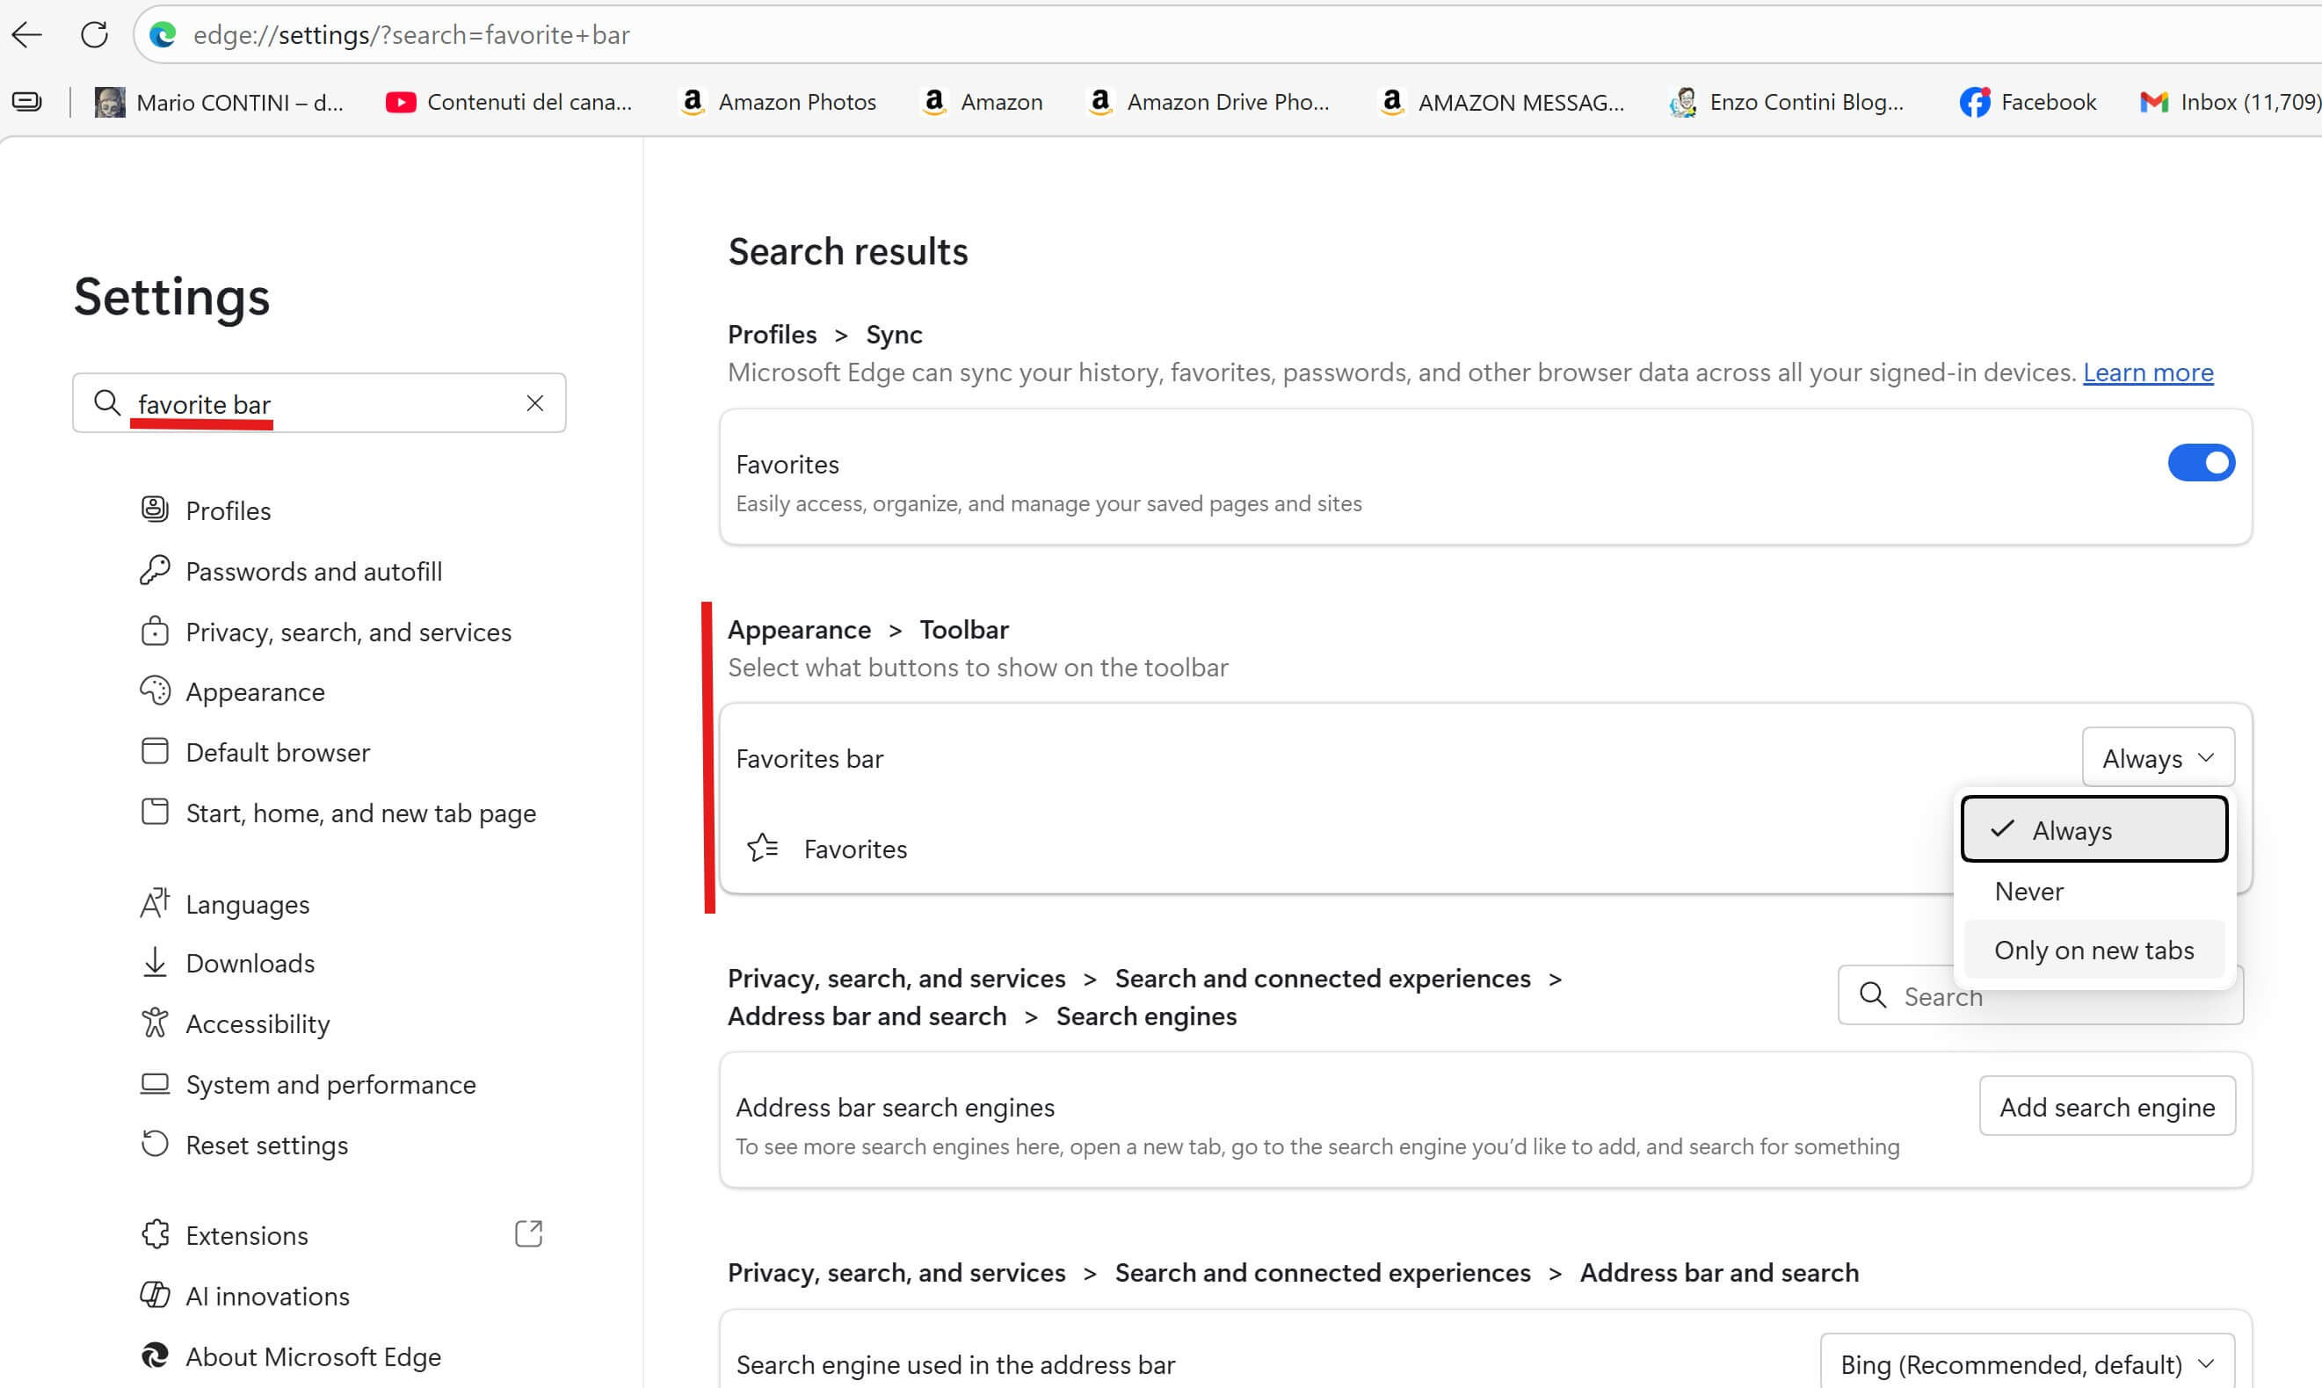Open Extensions external link icon

pyautogui.click(x=528, y=1233)
